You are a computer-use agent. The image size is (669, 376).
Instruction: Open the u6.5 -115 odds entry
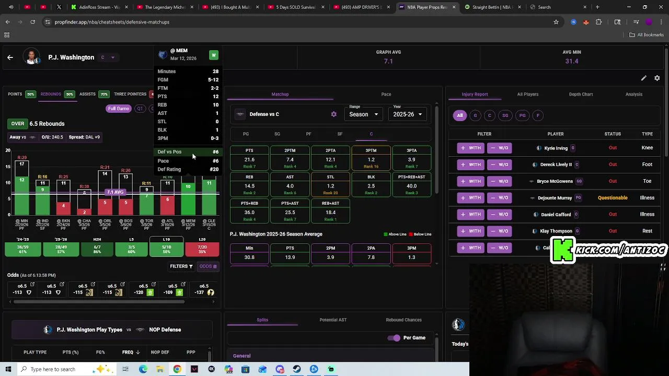(x=112, y=289)
